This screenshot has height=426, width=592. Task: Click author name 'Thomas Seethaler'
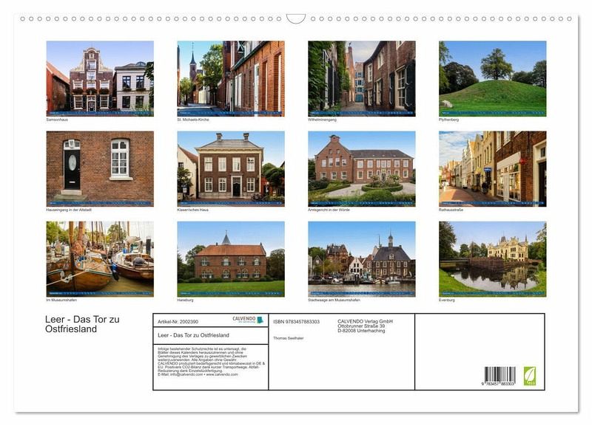point(289,338)
